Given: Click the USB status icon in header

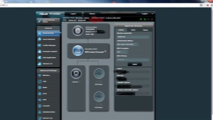Looking at the screenshot, I should click(148, 19).
